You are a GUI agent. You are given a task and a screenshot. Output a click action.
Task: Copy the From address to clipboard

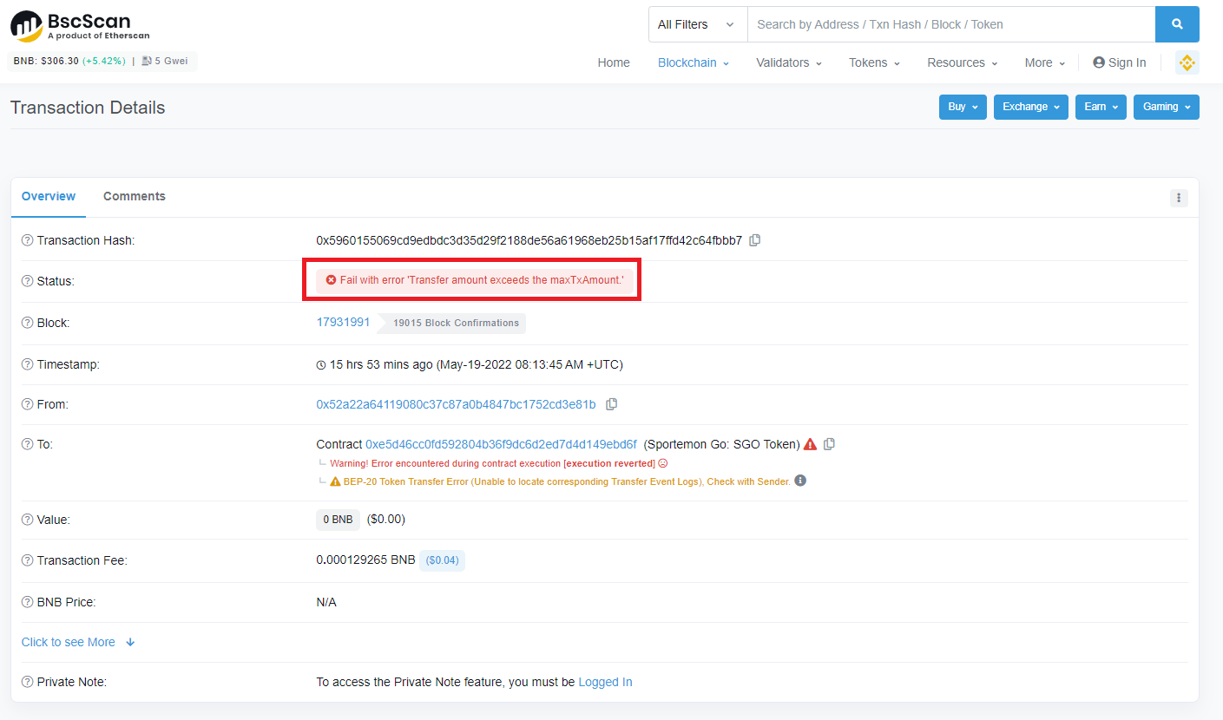point(612,404)
